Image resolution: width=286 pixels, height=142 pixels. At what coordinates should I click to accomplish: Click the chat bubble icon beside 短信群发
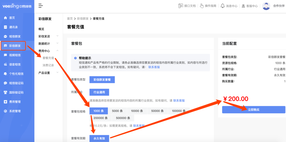[x=6, y=37]
